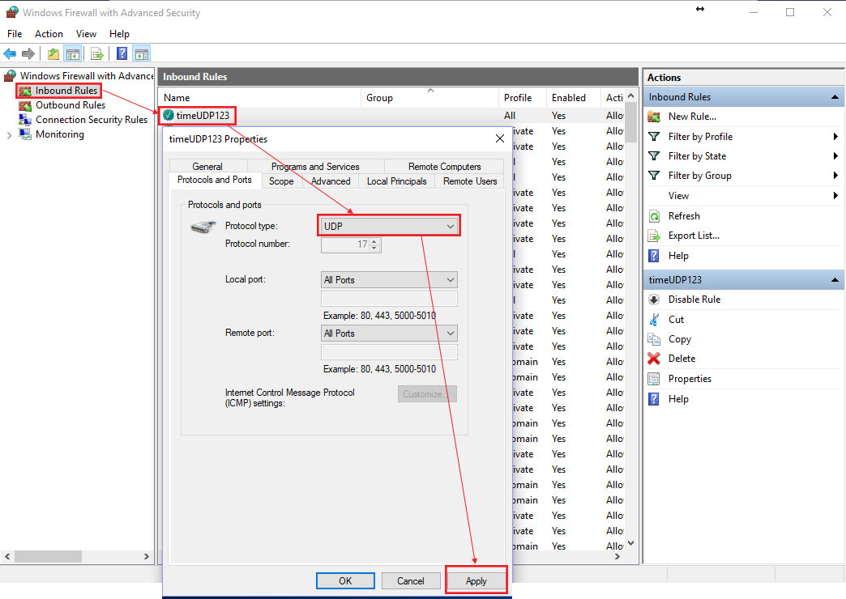Switch to the Remote Users tab
The width and height of the screenshot is (846, 599).
tap(470, 181)
